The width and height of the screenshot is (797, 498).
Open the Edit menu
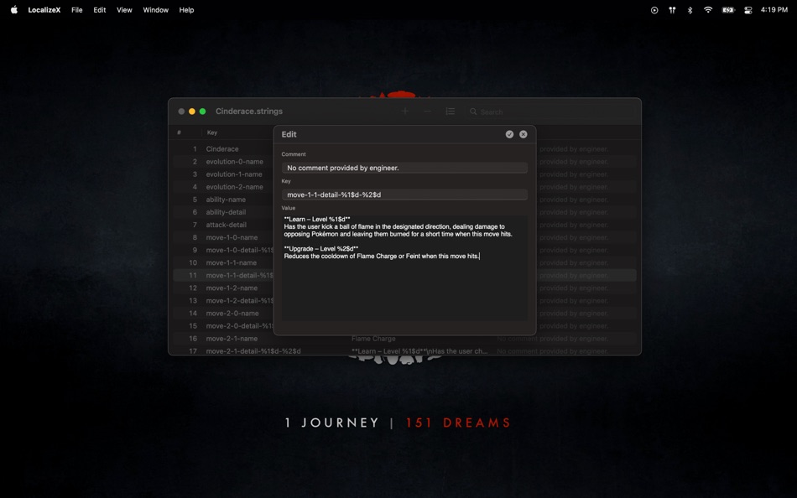coord(100,10)
